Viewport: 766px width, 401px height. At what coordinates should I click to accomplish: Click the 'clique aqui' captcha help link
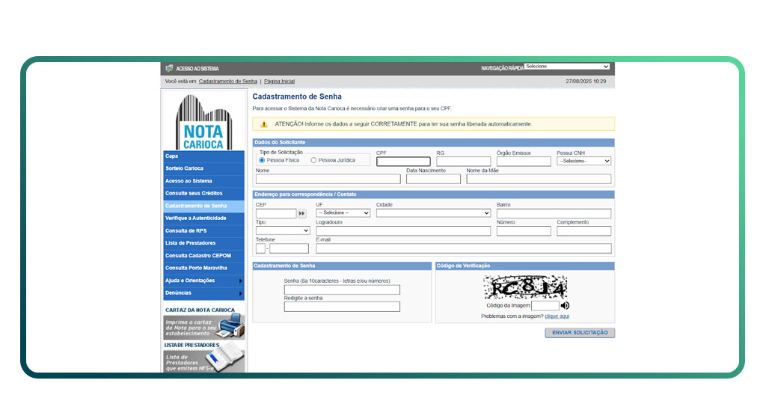pos(557,316)
